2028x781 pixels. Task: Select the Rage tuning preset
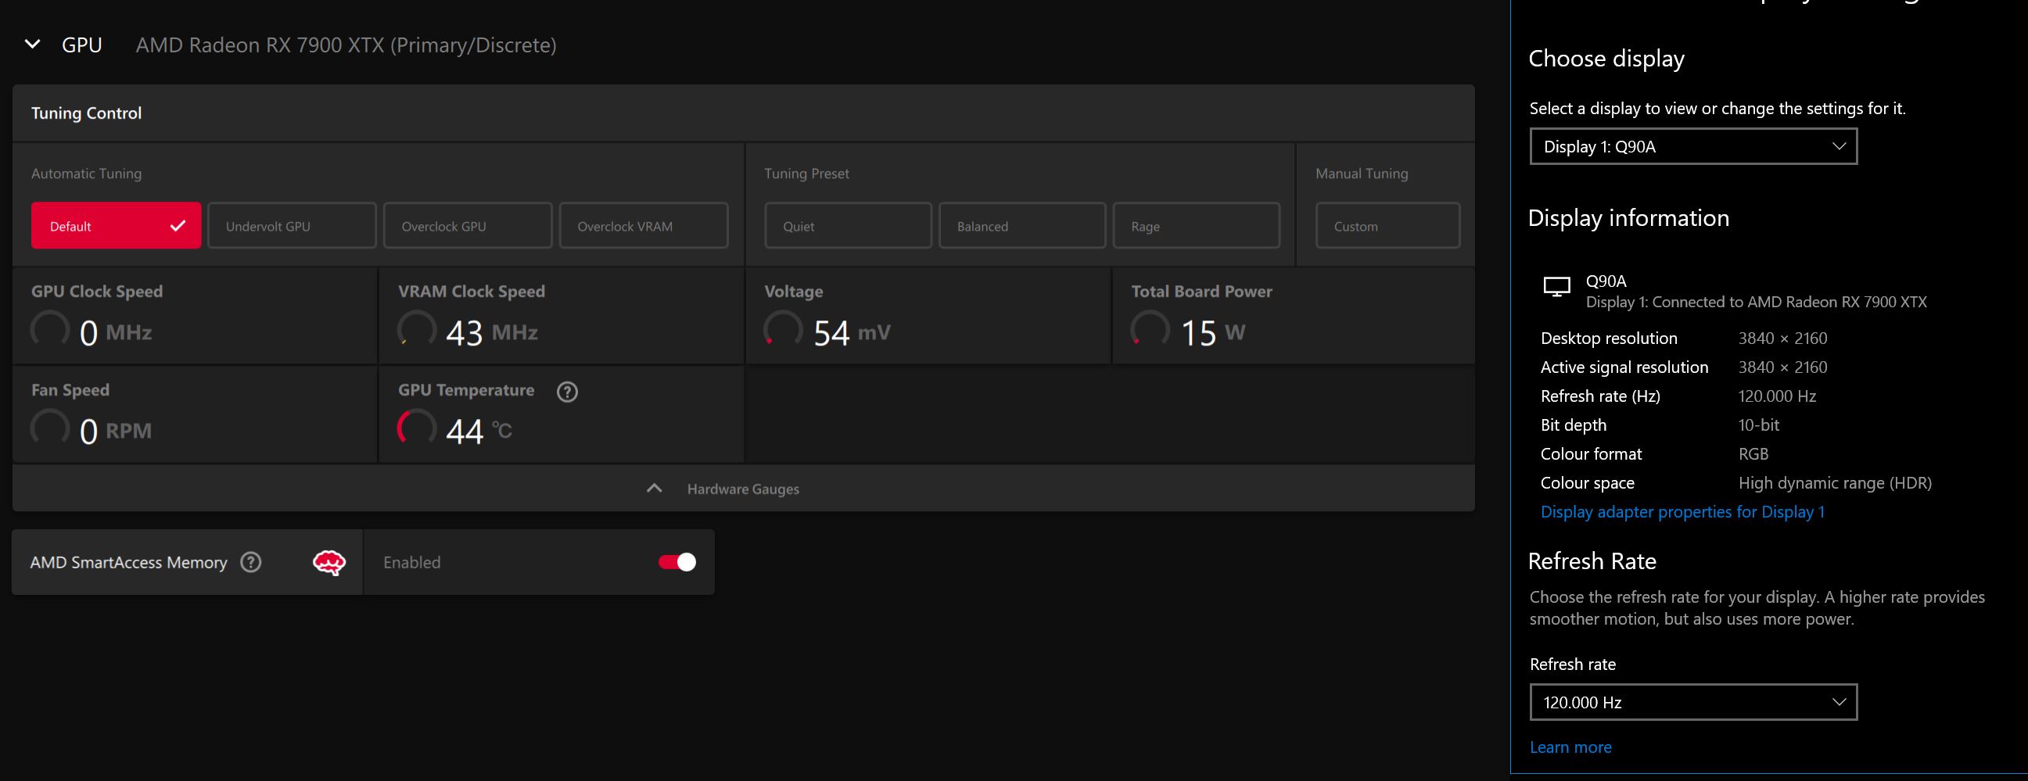(1196, 226)
